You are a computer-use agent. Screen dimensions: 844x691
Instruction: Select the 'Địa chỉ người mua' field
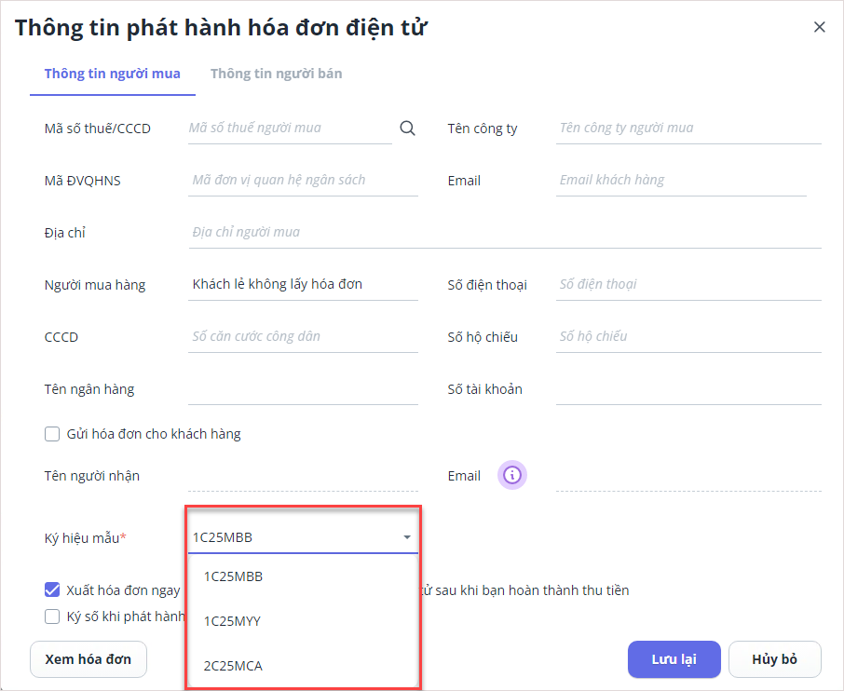[503, 233]
